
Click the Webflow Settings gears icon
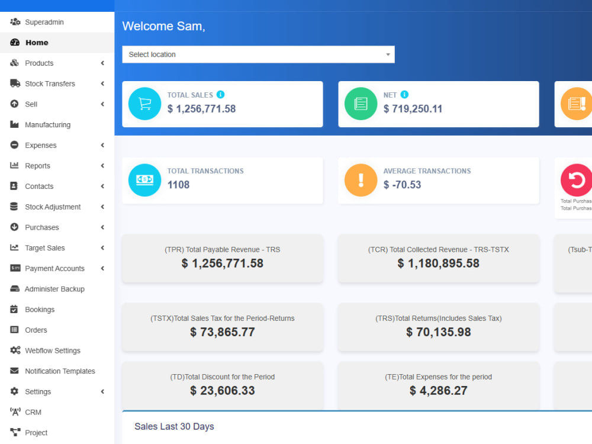click(15, 350)
